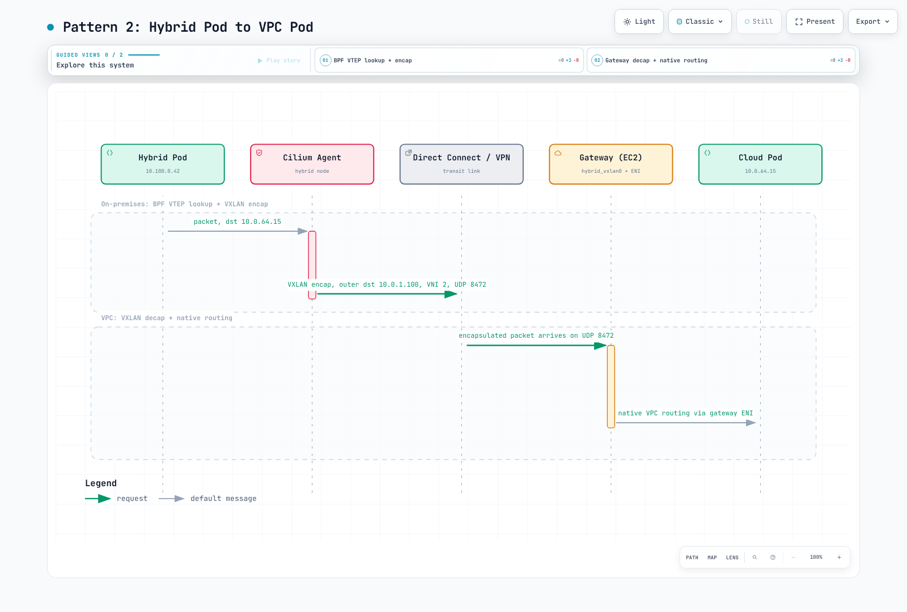Click the code icon on Cloud Pod node
907x612 pixels.
click(707, 153)
